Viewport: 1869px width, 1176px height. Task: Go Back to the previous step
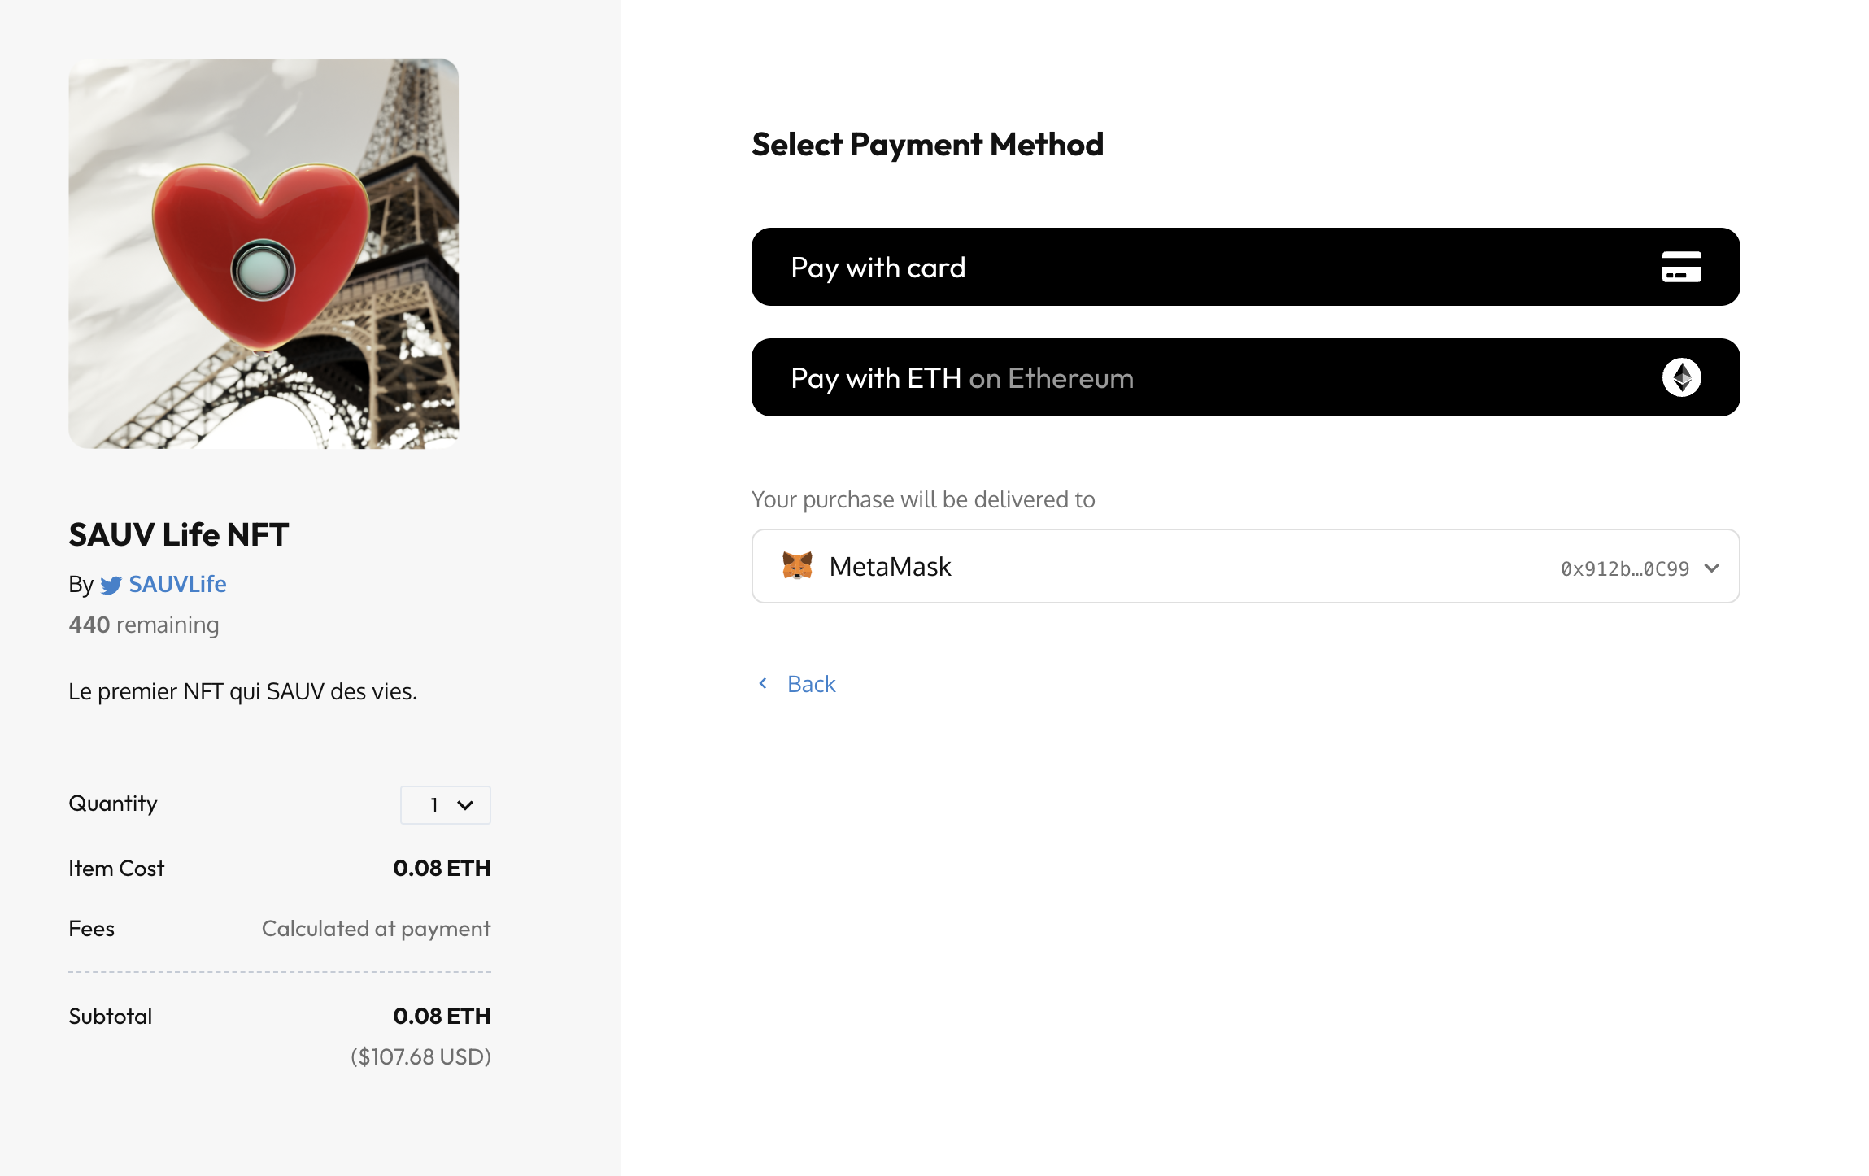click(x=811, y=684)
